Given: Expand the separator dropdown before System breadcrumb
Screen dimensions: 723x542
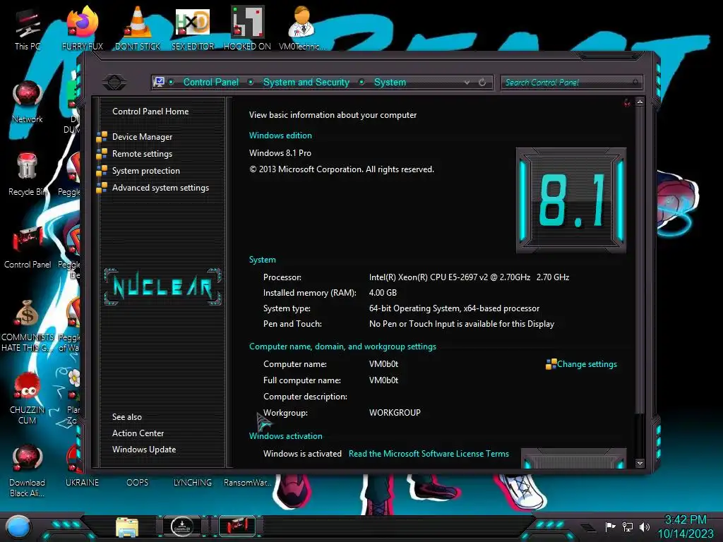Looking at the screenshot, I should 362,82.
